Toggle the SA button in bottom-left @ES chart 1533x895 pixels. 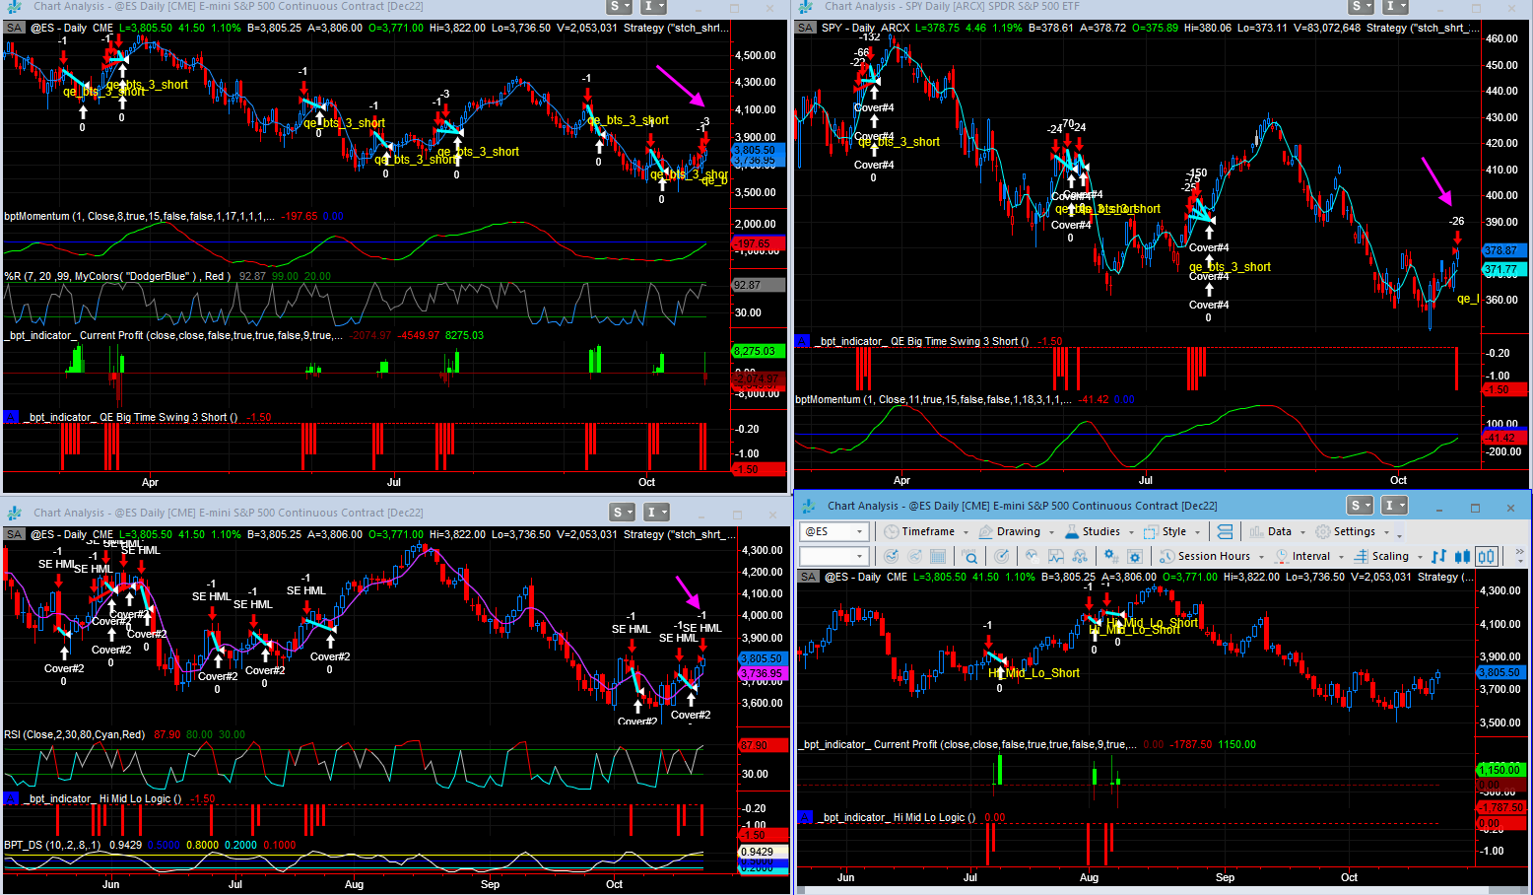coord(14,534)
